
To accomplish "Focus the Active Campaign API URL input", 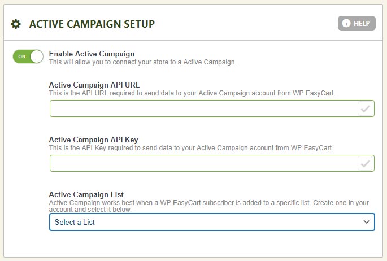I will coord(203,108).
